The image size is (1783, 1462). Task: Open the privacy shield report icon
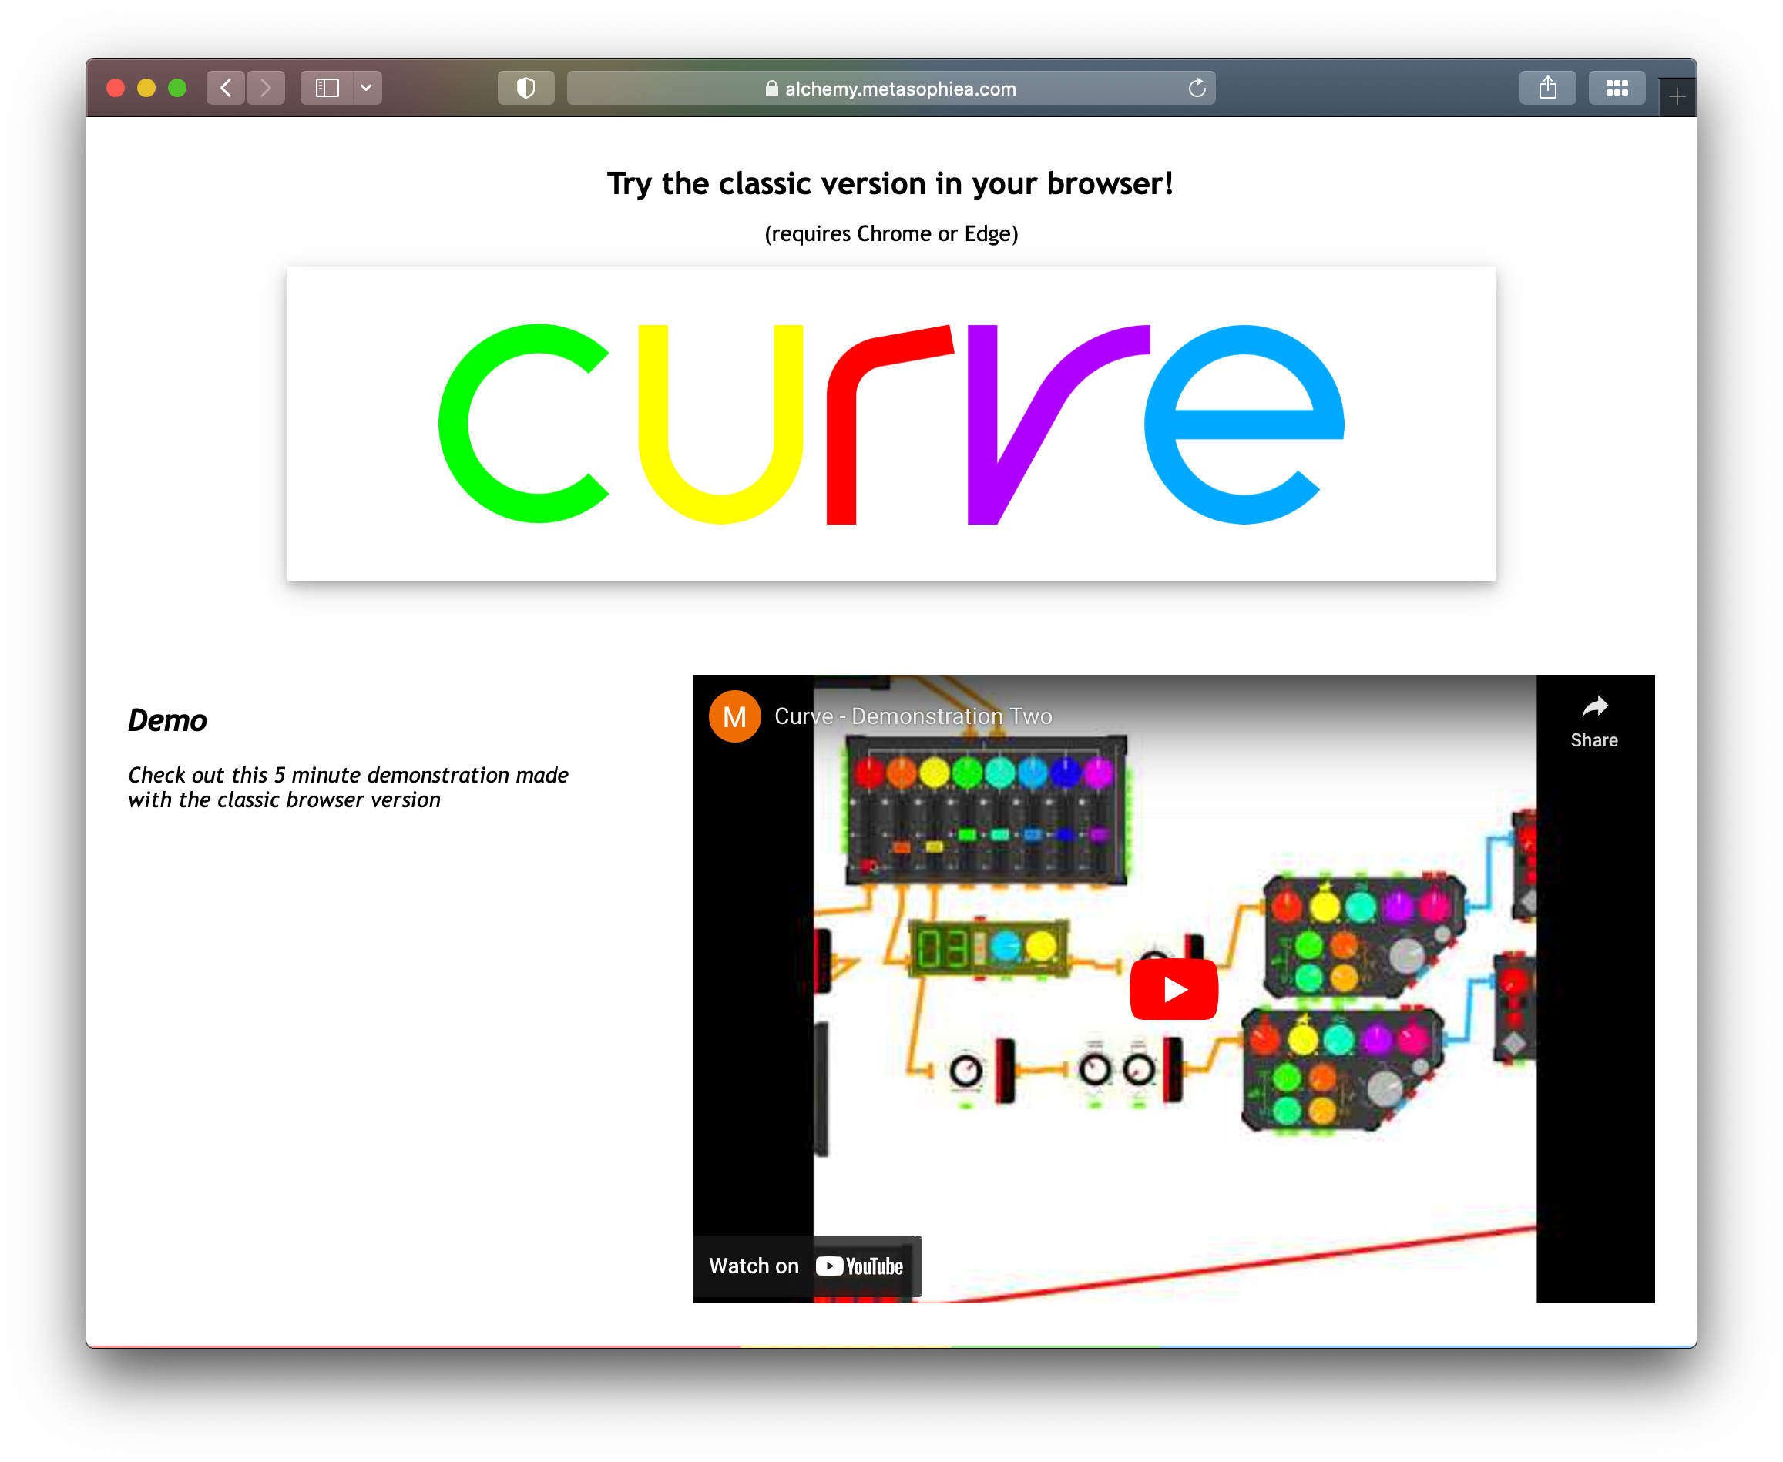click(x=525, y=88)
